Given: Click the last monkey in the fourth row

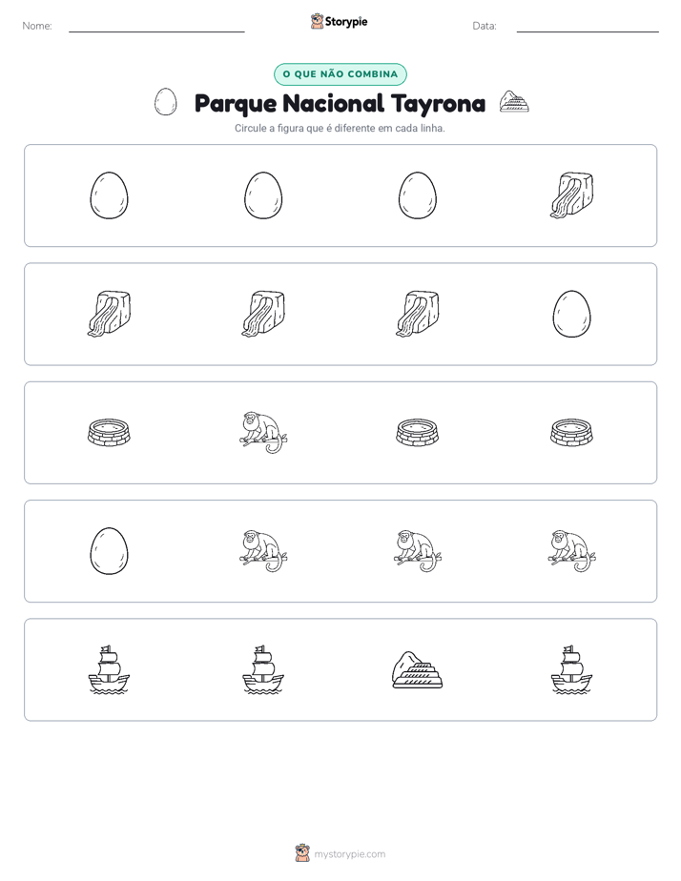Looking at the screenshot, I should click(571, 551).
